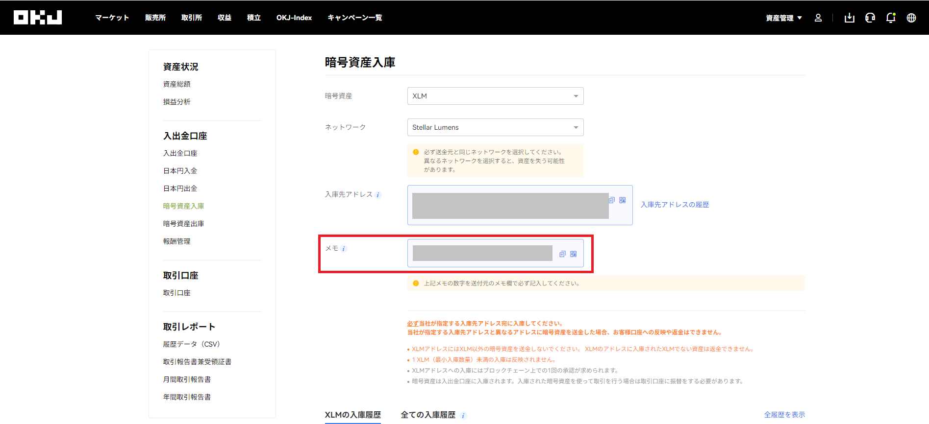Open the support headset icon
This screenshot has height=424, width=929.
[x=870, y=18]
